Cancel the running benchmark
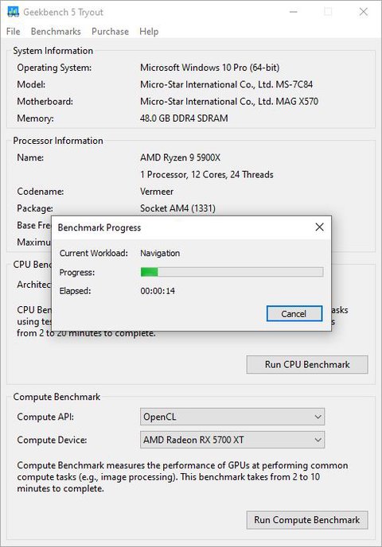This screenshot has height=547, width=382. [x=294, y=313]
